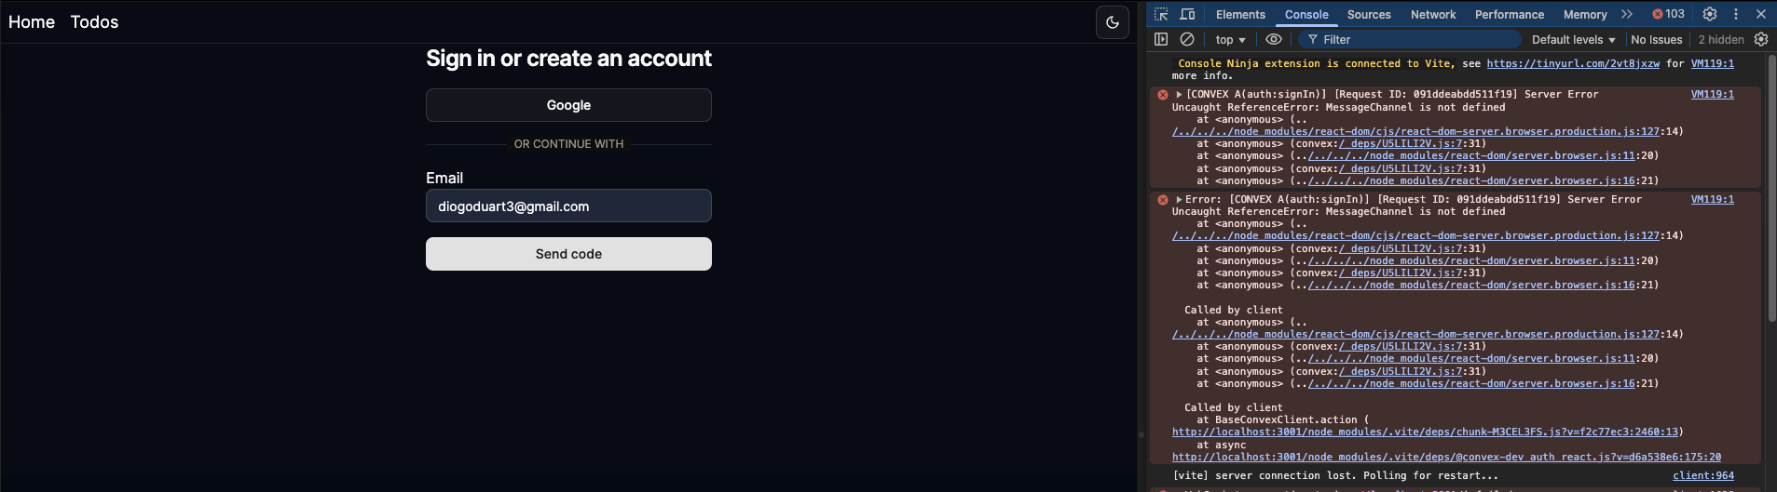Open live expression via the eye icon
Viewport: 1777px width, 492px height.
tap(1274, 39)
